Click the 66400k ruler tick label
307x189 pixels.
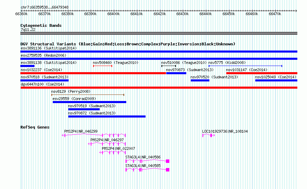coord(113,14)
